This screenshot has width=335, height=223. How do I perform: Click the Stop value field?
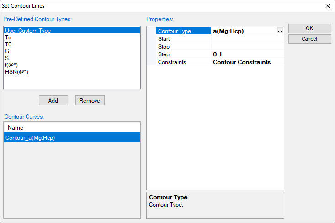point(247,47)
